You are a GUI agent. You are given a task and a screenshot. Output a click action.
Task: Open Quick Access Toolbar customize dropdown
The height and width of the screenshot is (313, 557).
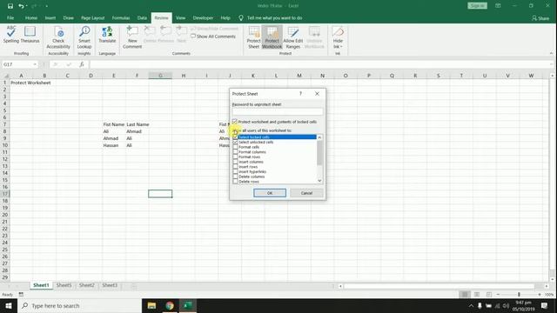(x=46, y=6)
